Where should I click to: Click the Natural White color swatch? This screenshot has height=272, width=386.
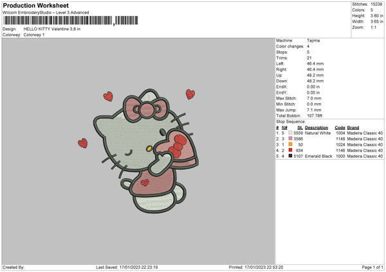click(291, 133)
